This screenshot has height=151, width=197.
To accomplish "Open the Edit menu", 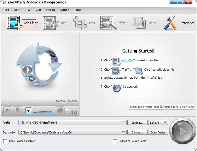I will (x=17, y=10).
